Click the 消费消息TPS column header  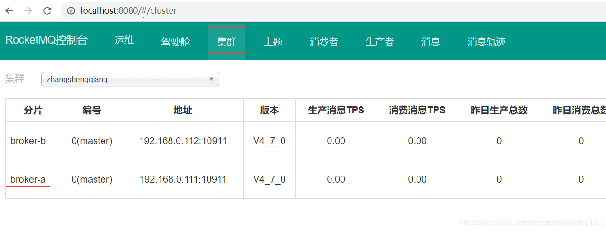pos(417,110)
